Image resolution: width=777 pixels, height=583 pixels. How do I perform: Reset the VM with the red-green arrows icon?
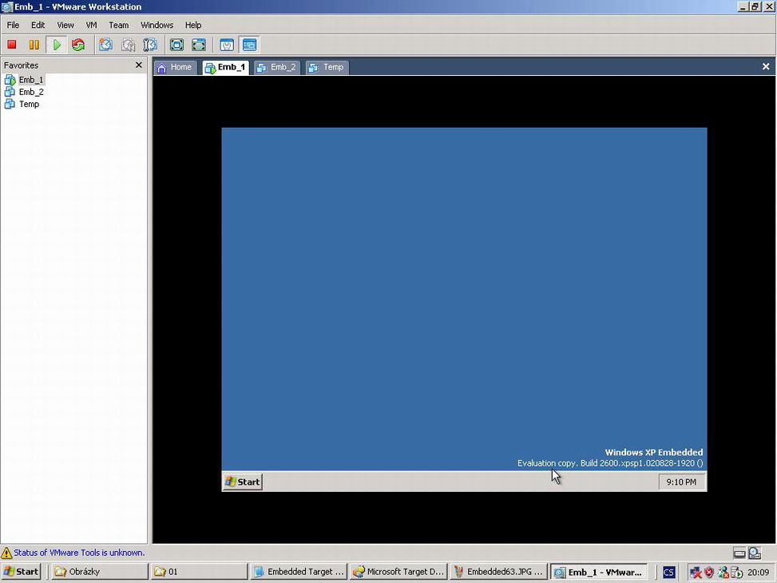pos(78,45)
